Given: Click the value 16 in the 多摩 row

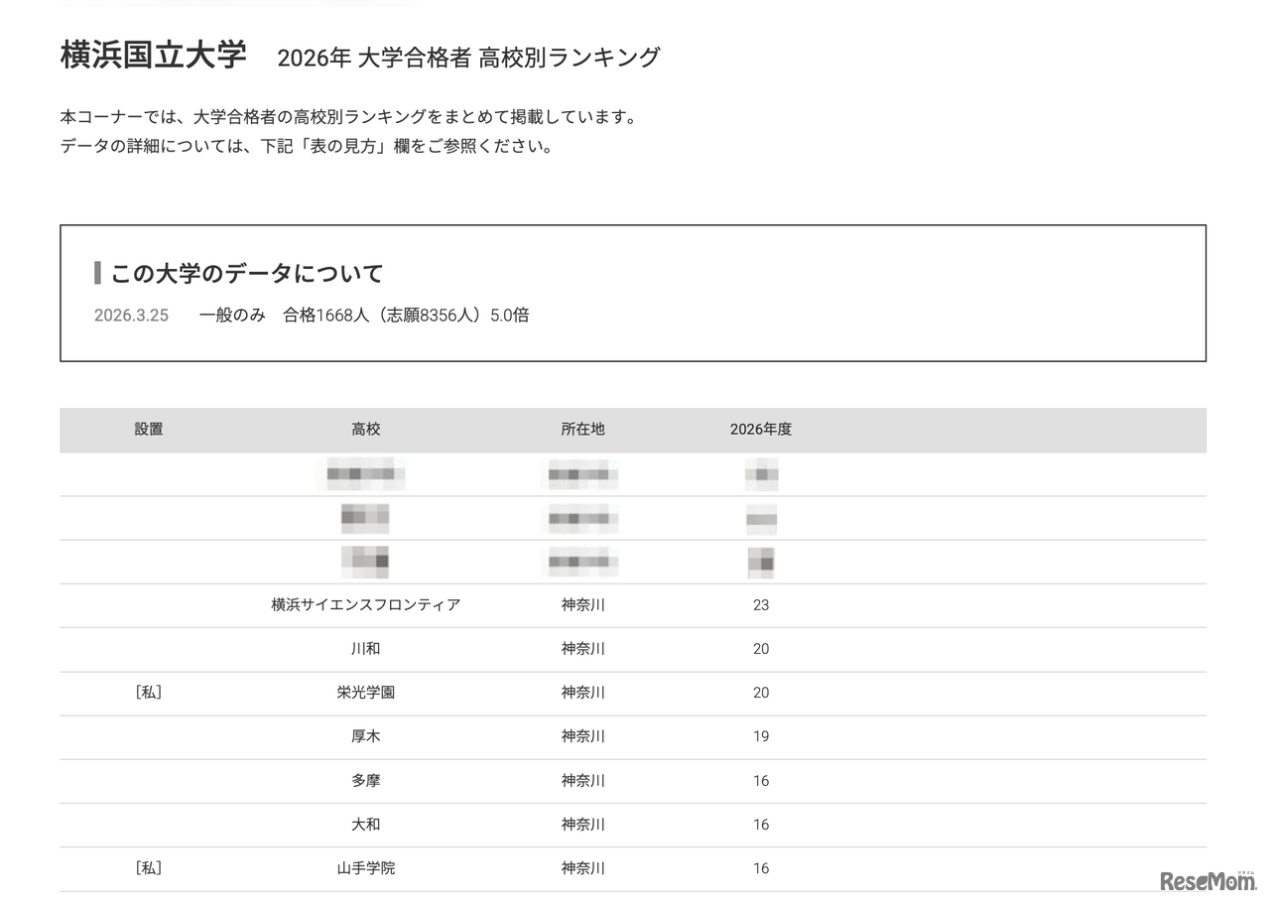Looking at the screenshot, I should (x=761, y=781).
